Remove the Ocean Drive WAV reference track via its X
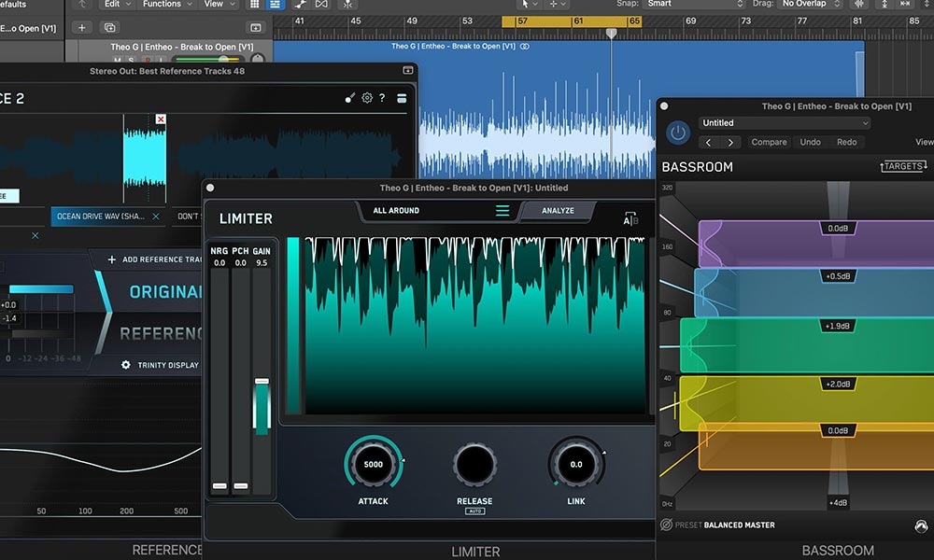 tap(155, 215)
